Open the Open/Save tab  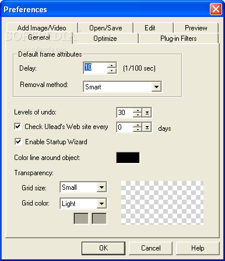(106, 28)
